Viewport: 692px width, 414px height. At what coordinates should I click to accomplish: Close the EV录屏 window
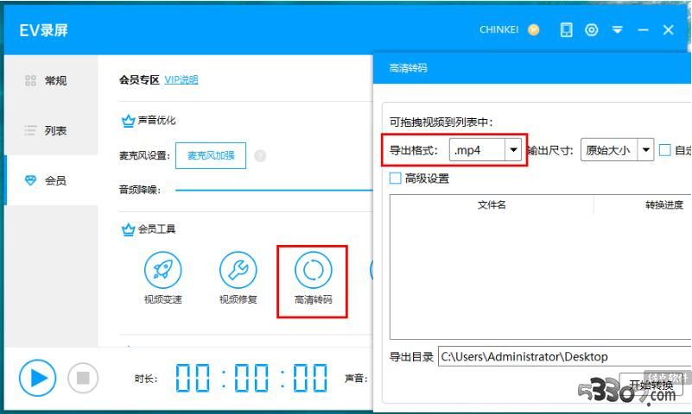[668, 30]
